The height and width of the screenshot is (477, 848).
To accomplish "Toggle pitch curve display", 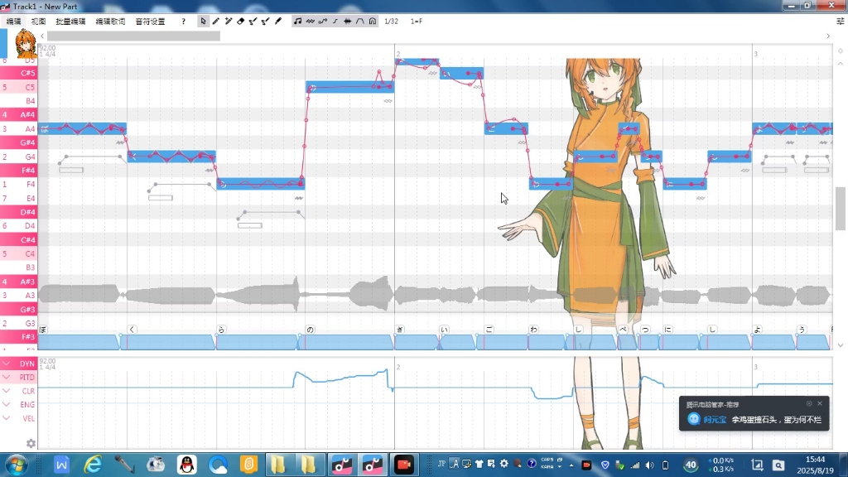I will click(x=323, y=21).
